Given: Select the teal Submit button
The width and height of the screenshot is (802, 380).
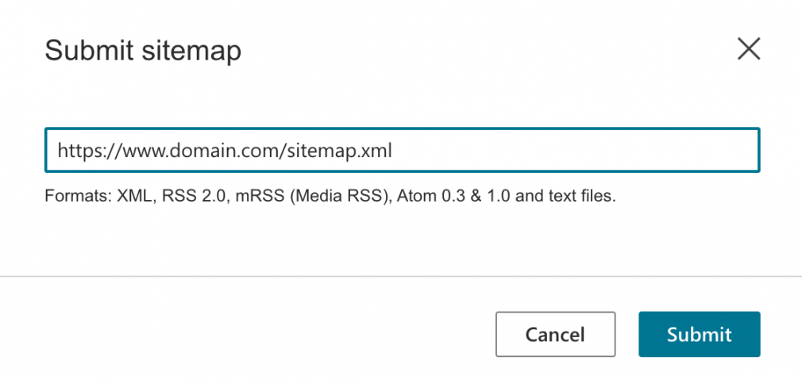Looking at the screenshot, I should click(700, 334).
